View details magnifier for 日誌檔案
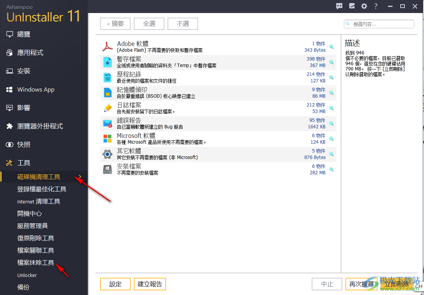The height and width of the screenshot is (295, 424). click(x=331, y=108)
